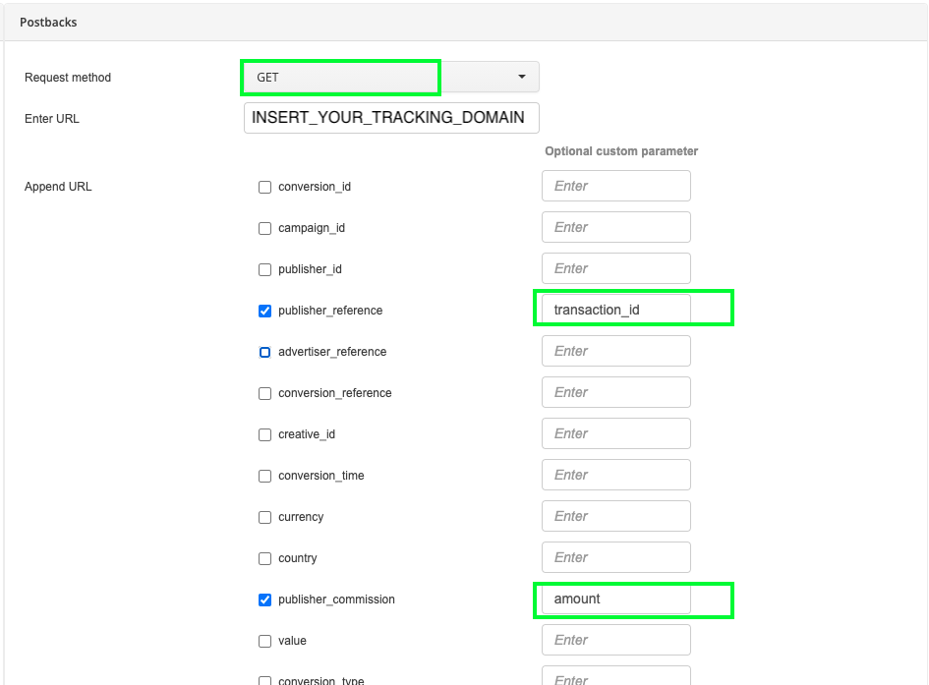929x685 pixels.
Task: Select custom parameter field for conversion_time
Action: (616, 475)
